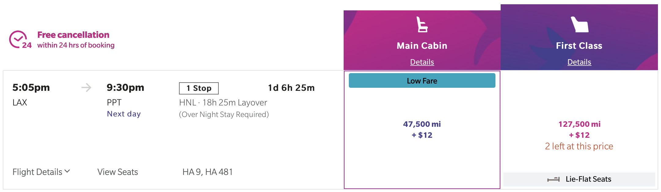Image resolution: width=661 pixels, height=192 pixels.
Task: Expand the Next day arrival information
Action: (124, 114)
